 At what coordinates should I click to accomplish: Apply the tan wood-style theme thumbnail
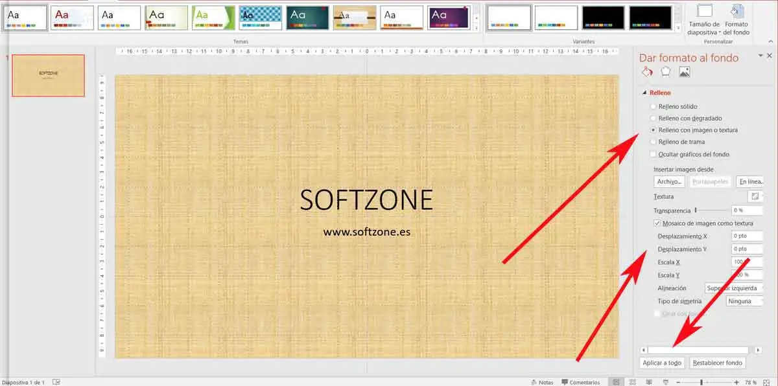coord(355,18)
